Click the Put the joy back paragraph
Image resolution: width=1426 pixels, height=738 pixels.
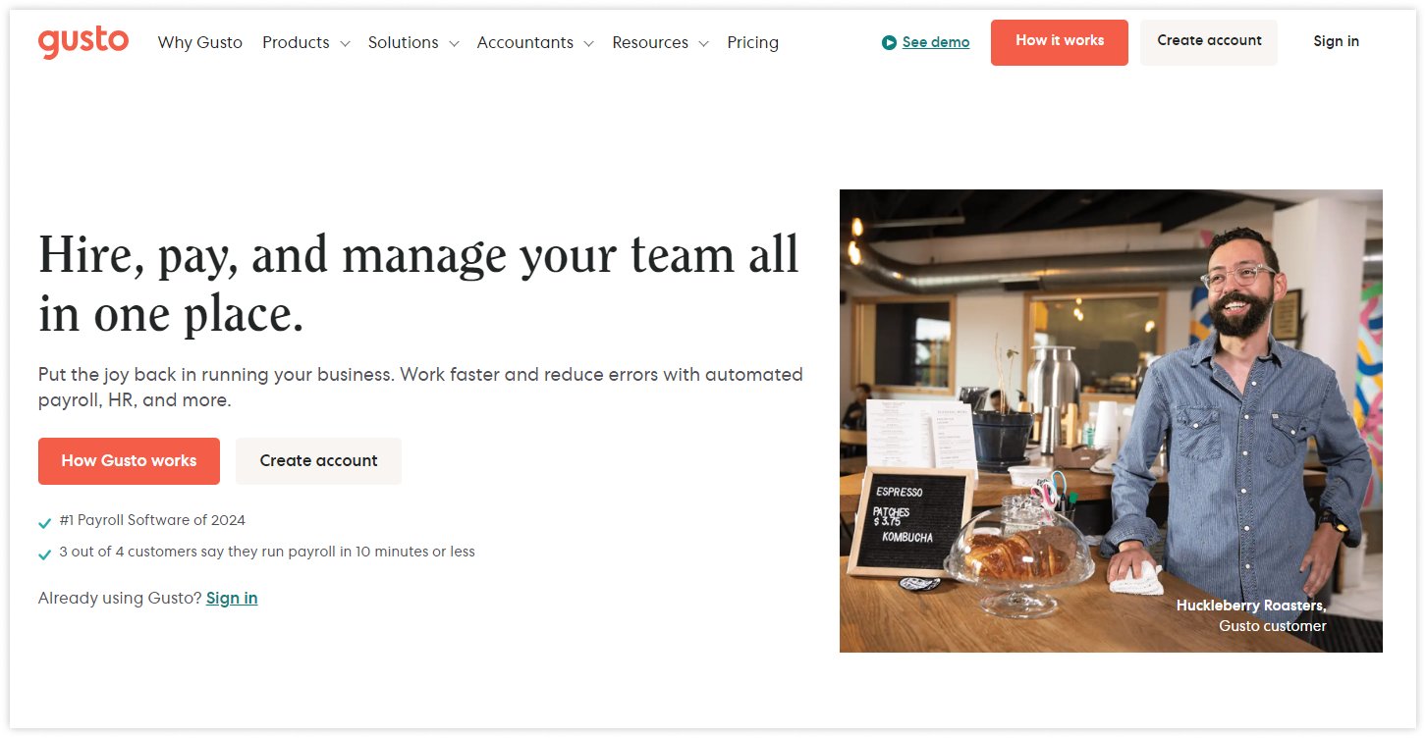(420, 388)
